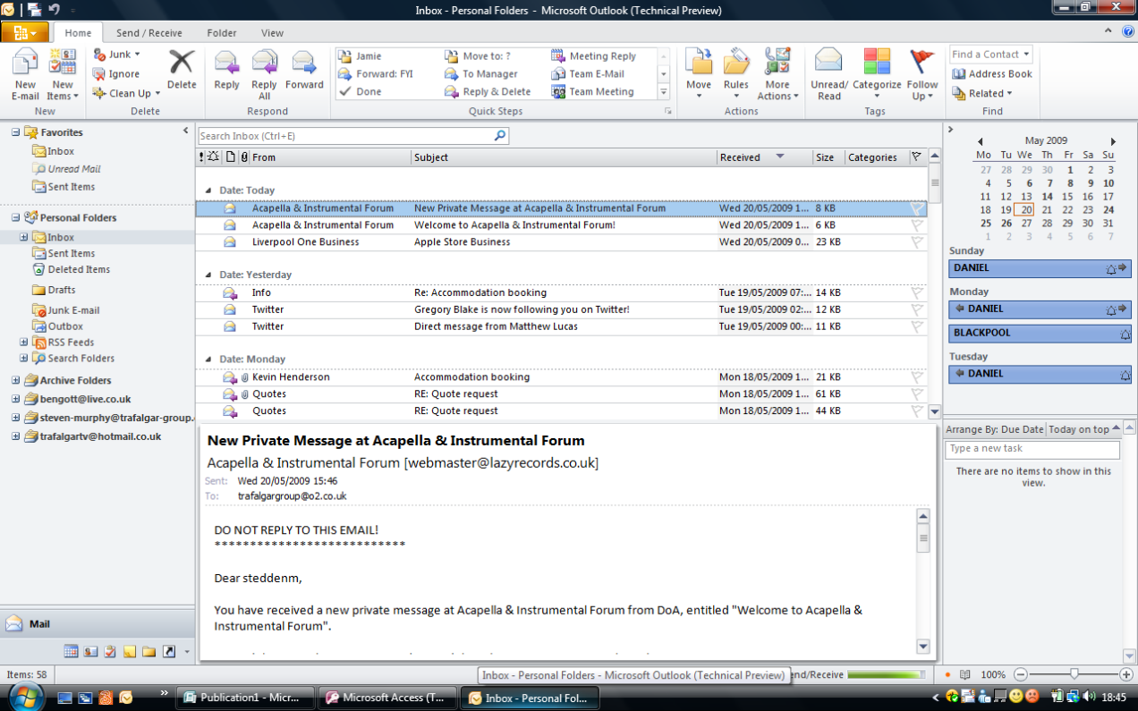1138x711 pixels.
Task: Run the Reply & Delete quick step
Action: [488, 92]
